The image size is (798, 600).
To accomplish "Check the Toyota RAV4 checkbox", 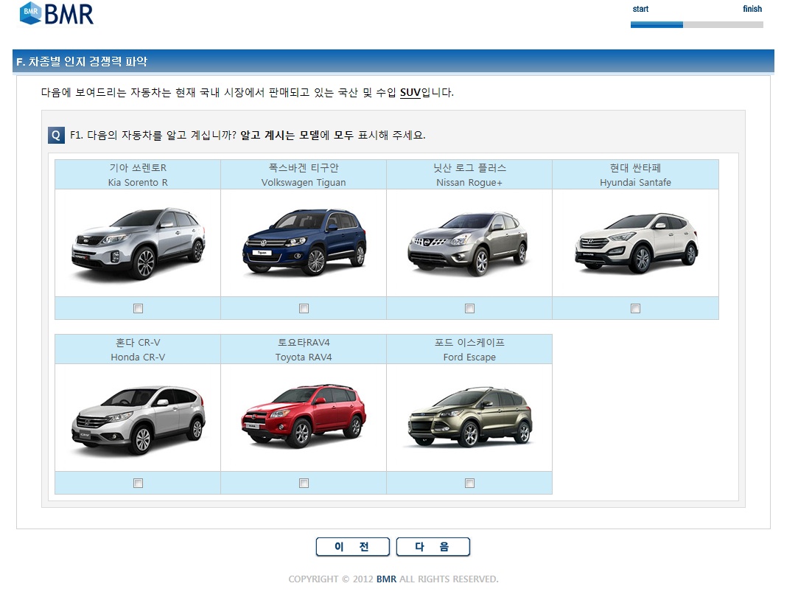I will tap(304, 484).
